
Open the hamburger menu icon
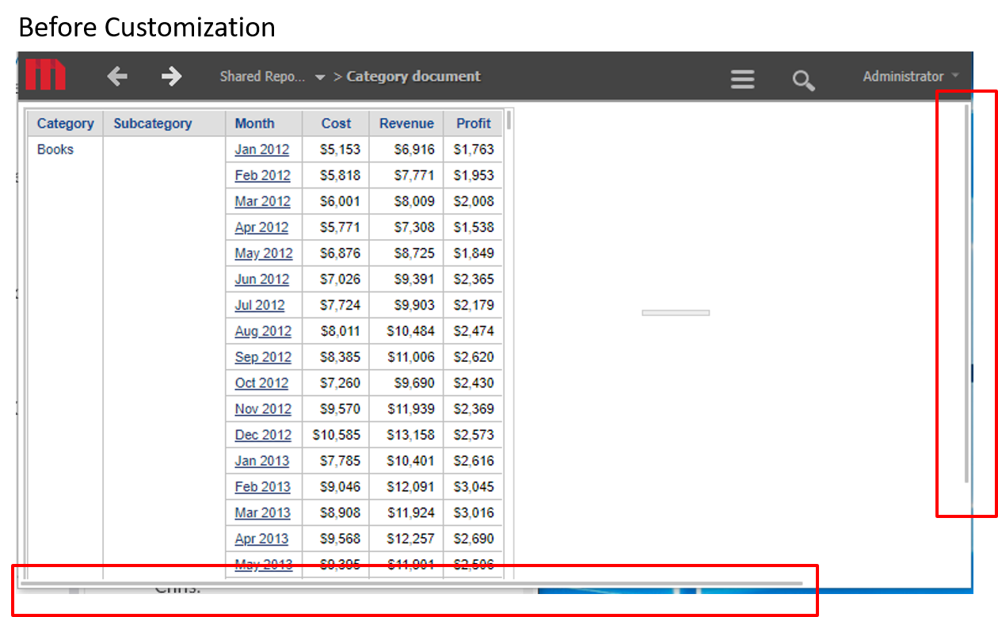tap(742, 79)
